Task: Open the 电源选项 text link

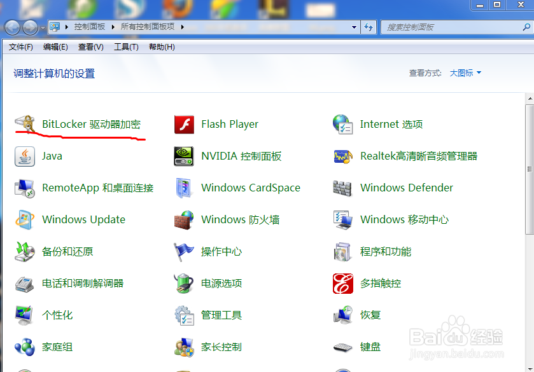Action: [x=221, y=284]
